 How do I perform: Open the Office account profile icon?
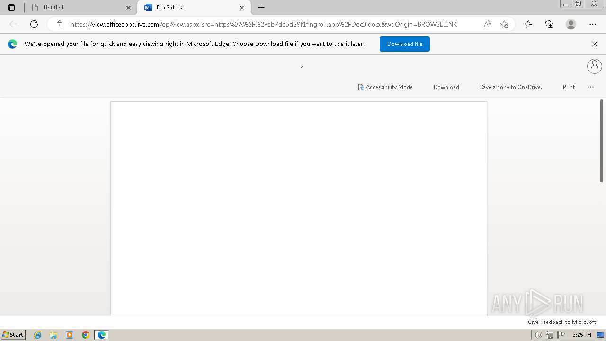click(x=595, y=66)
